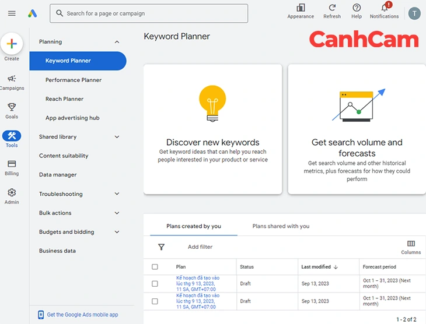Check the second draft plan row checkbox
Image resolution: width=426 pixels, height=324 pixels.
pyautogui.click(x=155, y=301)
